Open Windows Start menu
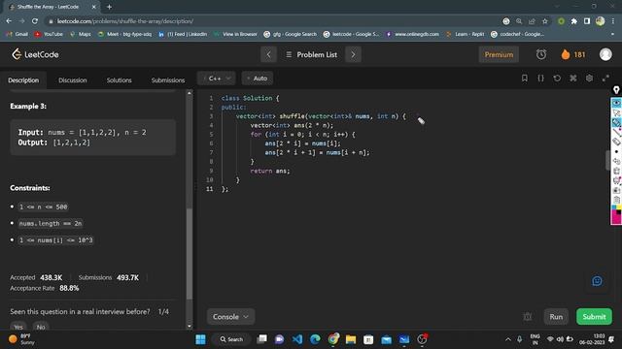Viewport: 622px width, 349px height. [201, 339]
